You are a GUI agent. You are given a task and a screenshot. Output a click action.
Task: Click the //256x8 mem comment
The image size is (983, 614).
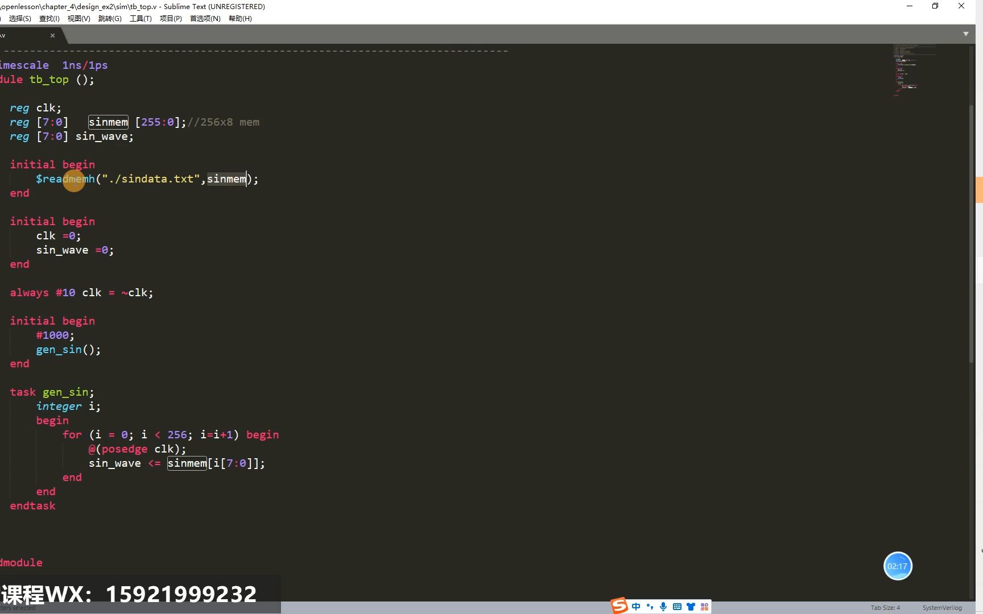pyautogui.click(x=224, y=122)
